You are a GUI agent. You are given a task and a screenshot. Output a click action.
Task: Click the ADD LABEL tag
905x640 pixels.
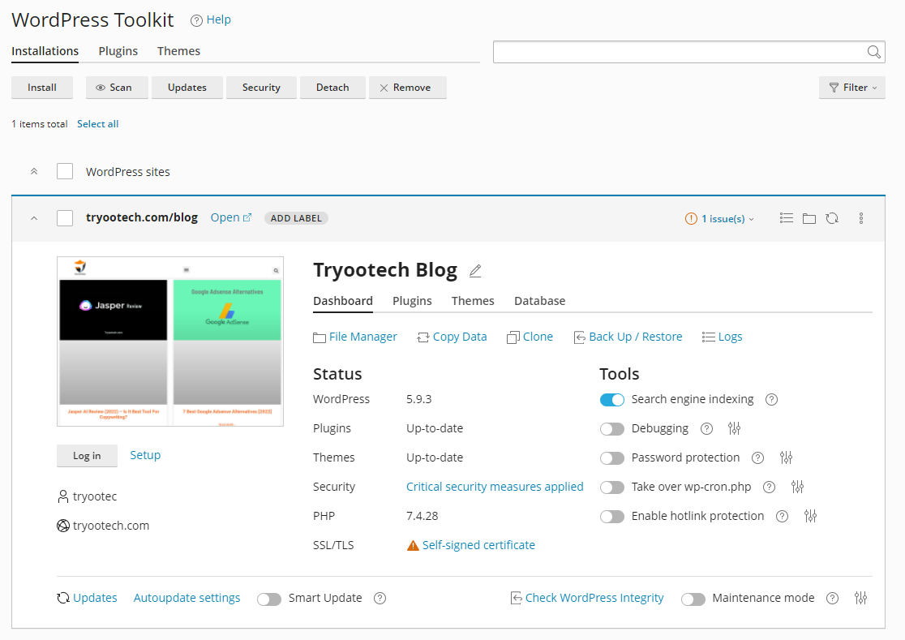coord(296,218)
